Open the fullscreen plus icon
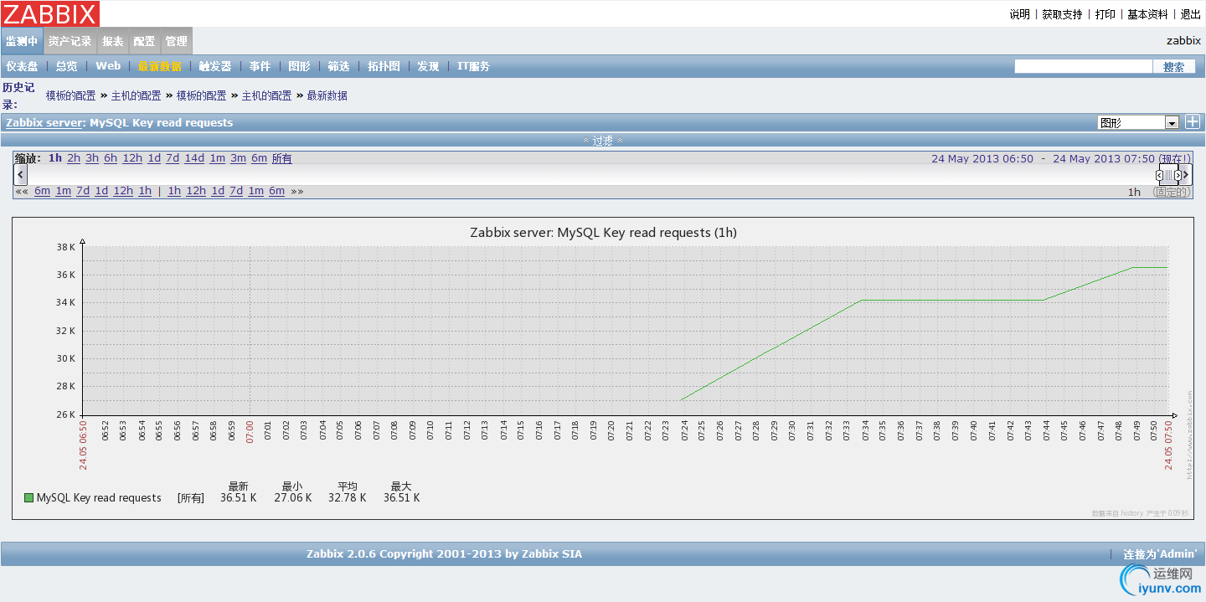The width and height of the screenshot is (1206, 602). pyautogui.click(x=1193, y=122)
